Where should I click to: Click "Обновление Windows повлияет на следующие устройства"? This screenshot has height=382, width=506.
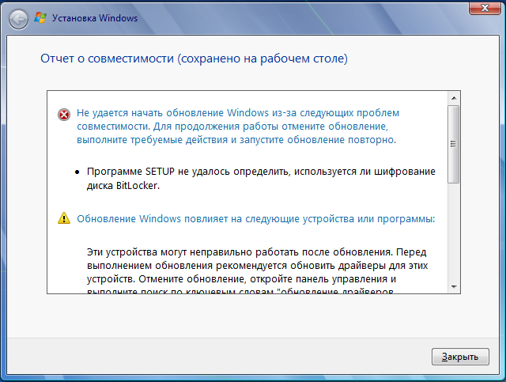tap(215, 219)
